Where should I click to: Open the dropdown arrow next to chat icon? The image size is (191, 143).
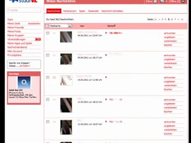(166, 1)
